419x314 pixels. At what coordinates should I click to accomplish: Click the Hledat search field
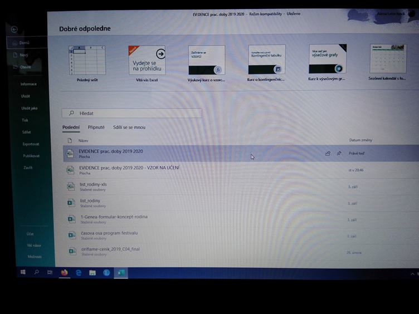[132, 113]
